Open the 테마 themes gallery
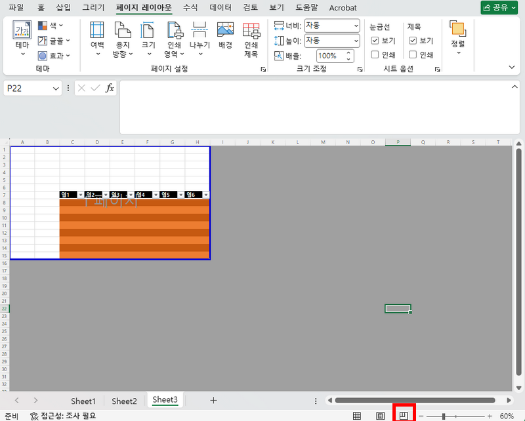 click(22, 38)
